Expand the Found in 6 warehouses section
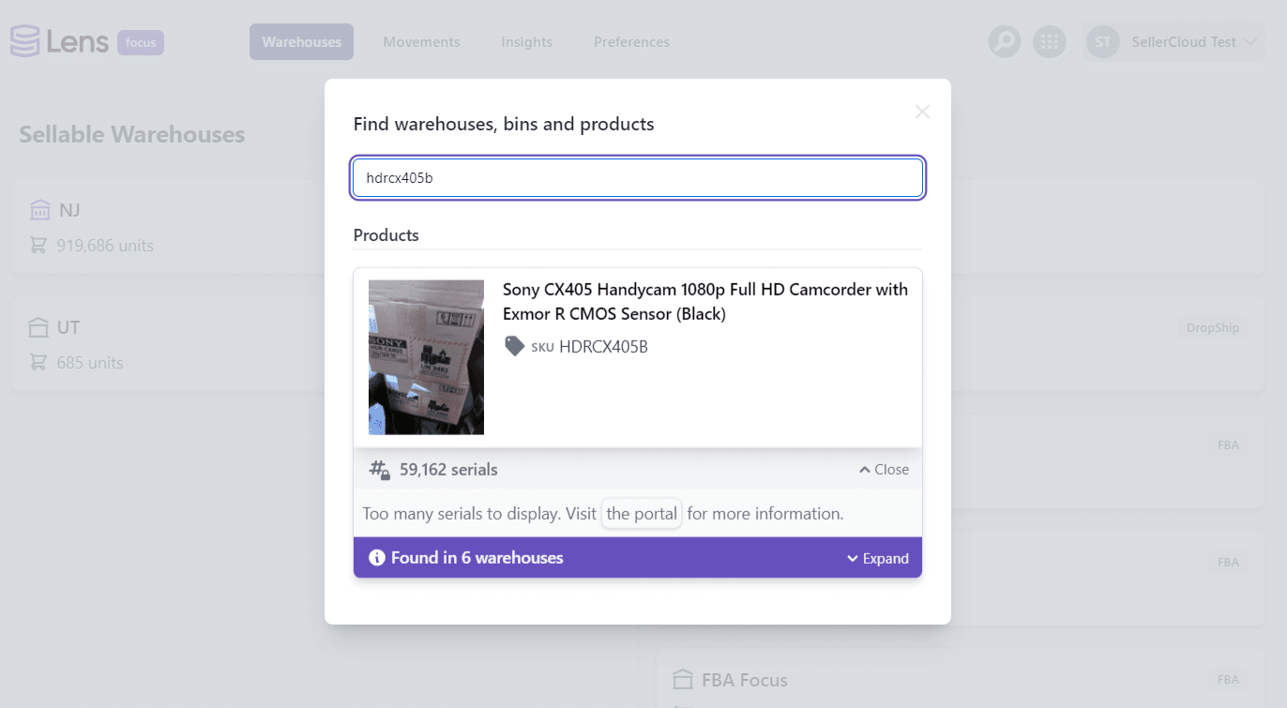The image size is (1287, 708). pyautogui.click(x=878, y=557)
